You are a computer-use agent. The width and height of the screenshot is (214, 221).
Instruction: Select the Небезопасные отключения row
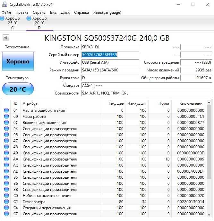click(x=105, y=195)
